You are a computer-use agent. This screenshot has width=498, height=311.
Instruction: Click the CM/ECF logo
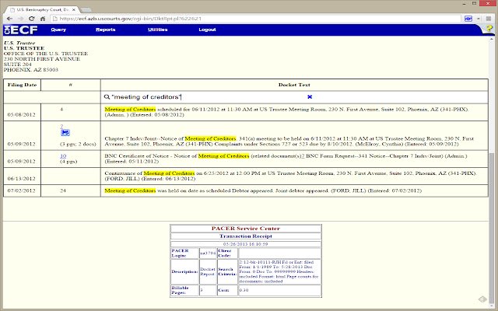[21, 30]
